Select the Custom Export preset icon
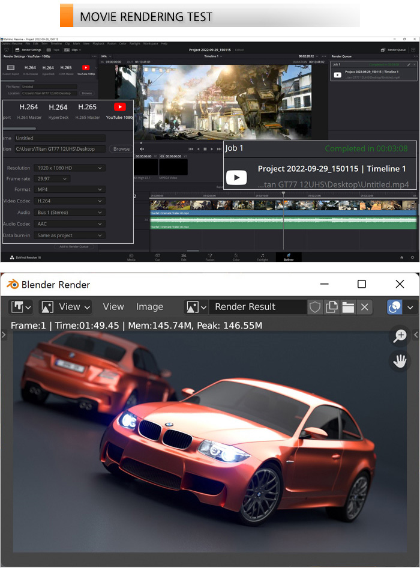The image size is (420, 570). click(x=11, y=68)
